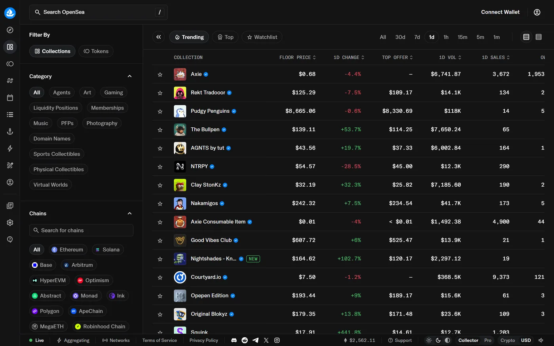Switch filter to Tokens
The height and width of the screenshot is (346, 554).
pos(96,51)
